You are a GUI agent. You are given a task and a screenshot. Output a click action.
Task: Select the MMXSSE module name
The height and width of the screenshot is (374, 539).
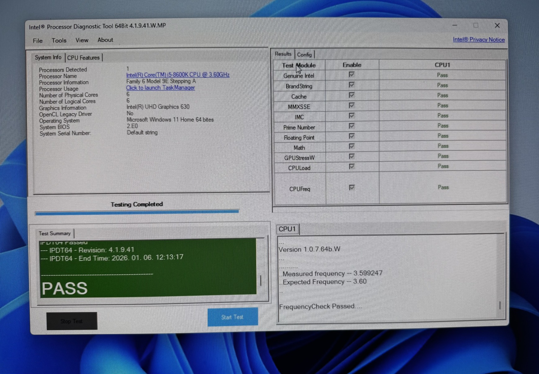coord(299,107)
